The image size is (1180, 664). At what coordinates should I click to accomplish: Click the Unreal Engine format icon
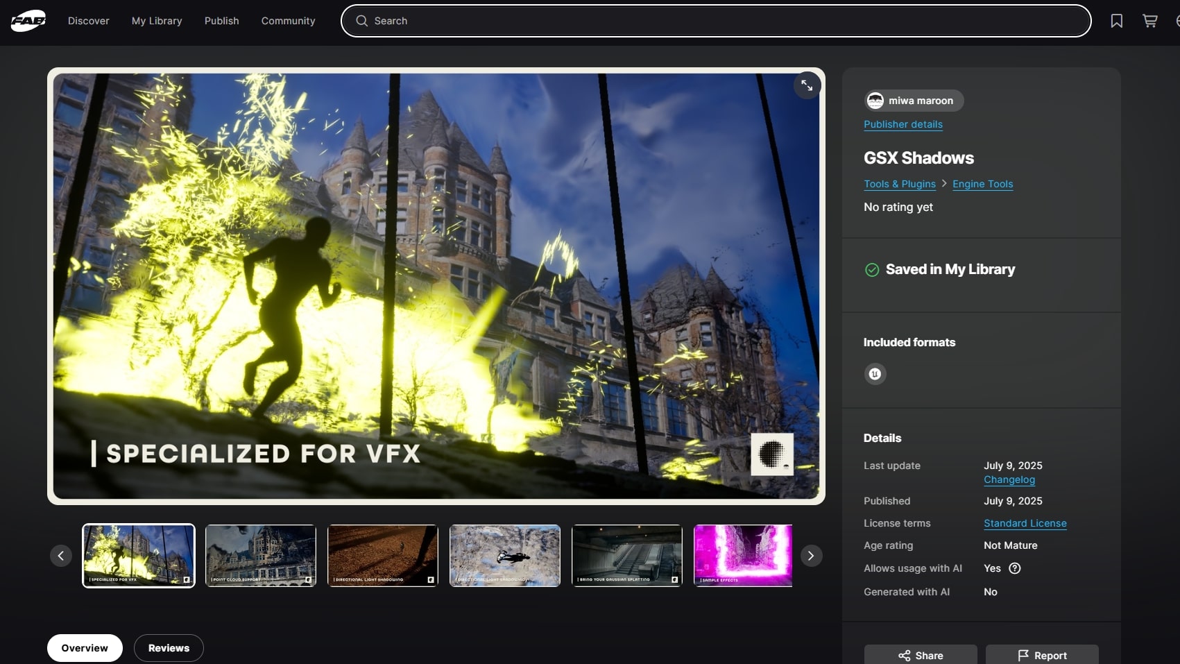[x=875, y=374]
